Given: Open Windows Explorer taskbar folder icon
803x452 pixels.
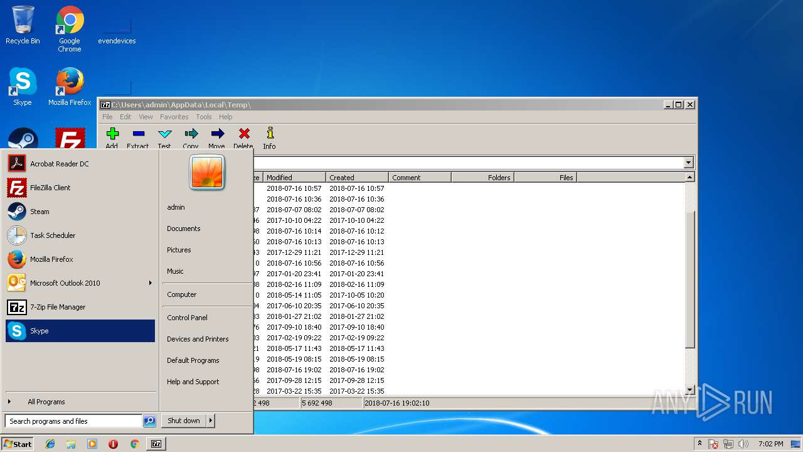Looking at the screenshot, I should point(71,444).
